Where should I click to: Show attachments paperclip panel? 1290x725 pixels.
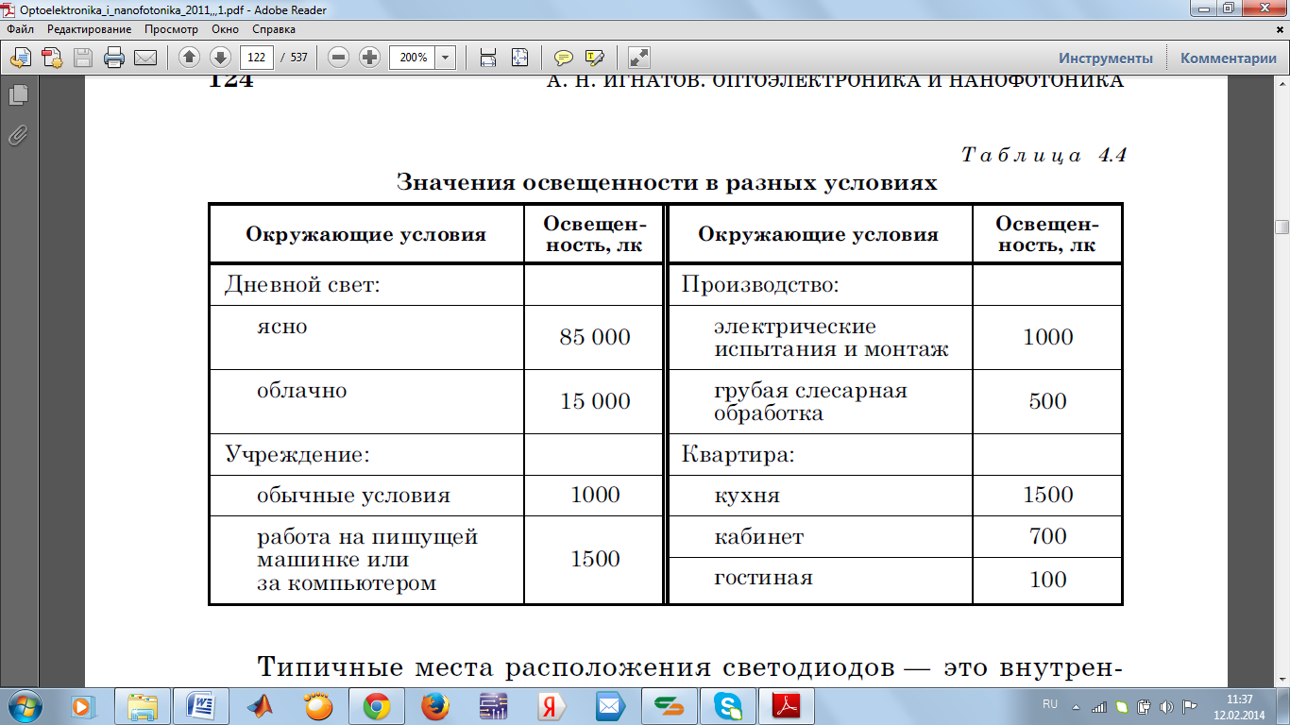click(x=18, y=135)
